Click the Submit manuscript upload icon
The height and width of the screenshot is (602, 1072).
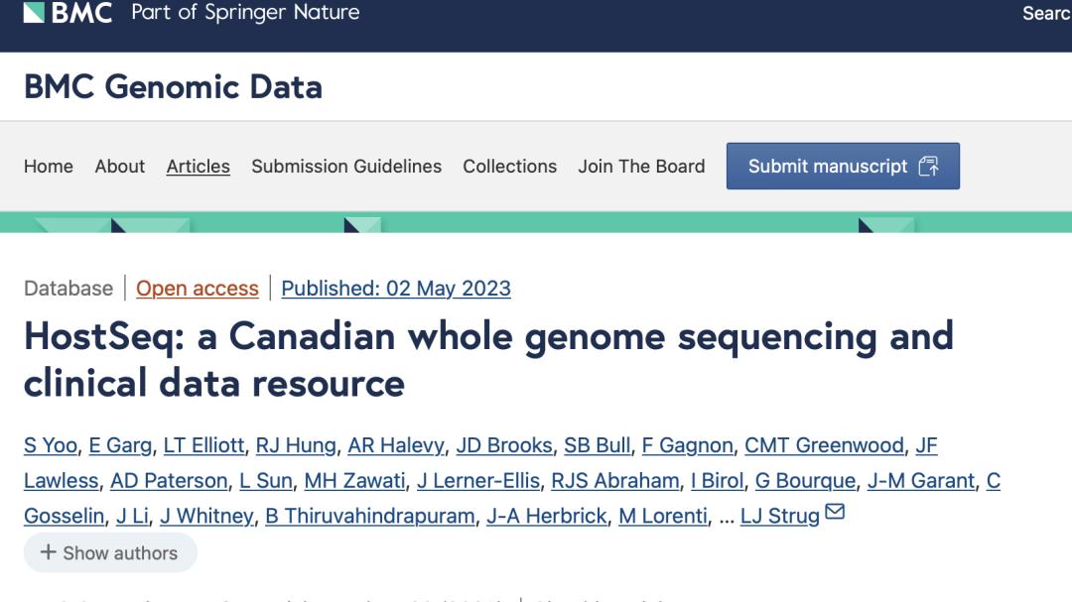coord(928,167)
